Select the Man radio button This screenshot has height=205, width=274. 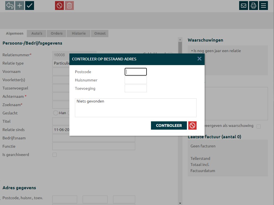coord(56,113)
